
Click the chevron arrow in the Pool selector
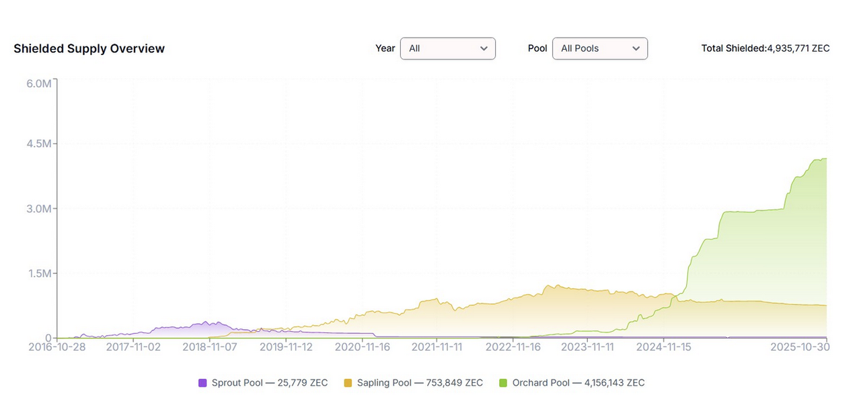[636, 48]
